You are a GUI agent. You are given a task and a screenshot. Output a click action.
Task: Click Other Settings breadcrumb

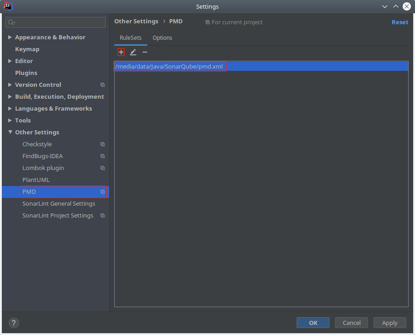pos(136,21)
